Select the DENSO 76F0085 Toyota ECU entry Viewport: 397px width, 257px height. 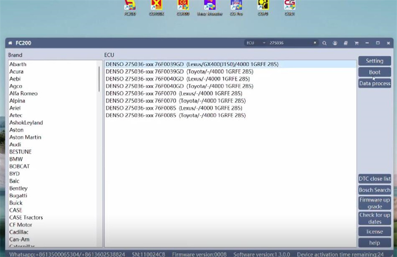[x=176, y=115]
